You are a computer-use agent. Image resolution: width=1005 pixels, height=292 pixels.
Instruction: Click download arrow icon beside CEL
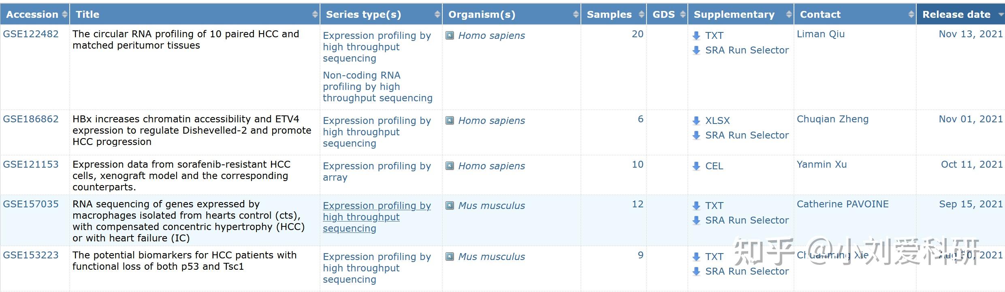click(x=696, y=166)
